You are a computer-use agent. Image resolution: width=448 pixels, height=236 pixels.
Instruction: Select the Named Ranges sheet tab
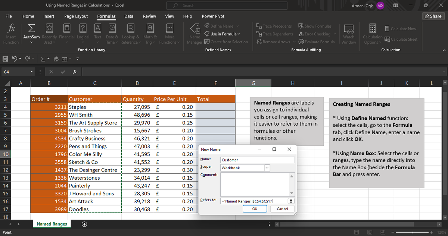tap(52, 224)
